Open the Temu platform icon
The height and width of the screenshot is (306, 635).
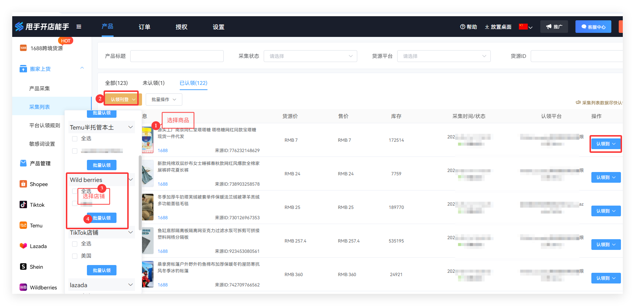23,225
